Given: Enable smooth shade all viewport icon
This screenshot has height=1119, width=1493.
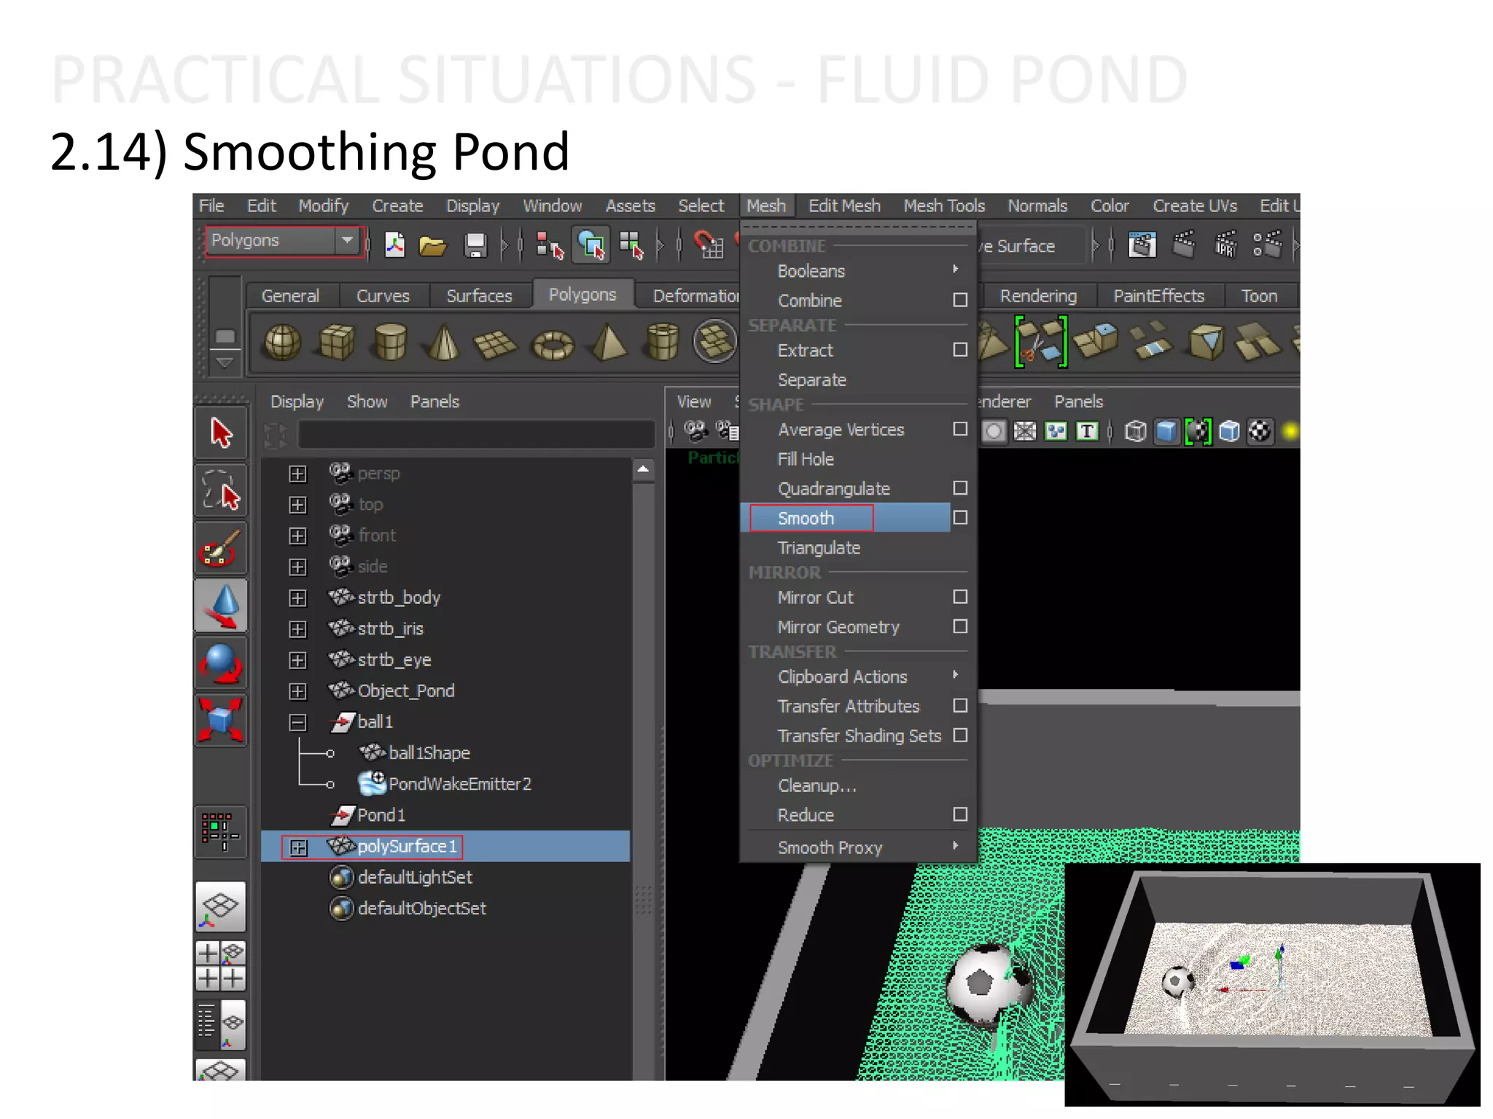Looking at the screenshot, I should click(1166, 431).
